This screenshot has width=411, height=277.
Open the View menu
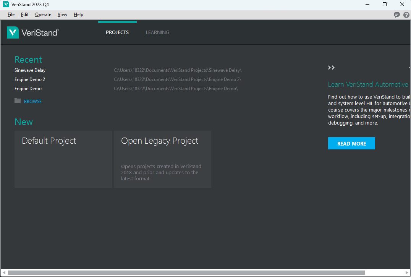62,15
